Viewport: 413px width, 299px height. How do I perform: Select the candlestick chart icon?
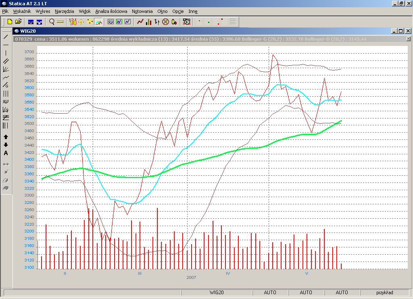tap(174, 22)
